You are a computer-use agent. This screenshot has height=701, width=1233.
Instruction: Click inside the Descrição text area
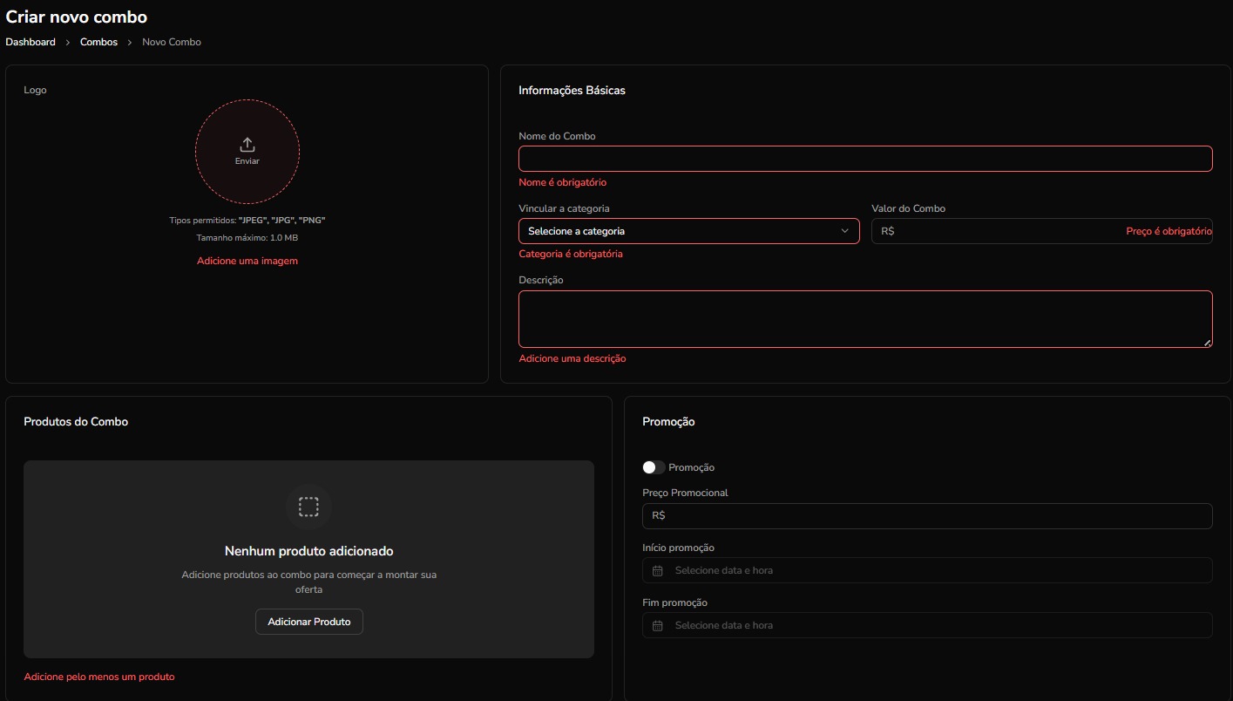tap(864, 319)
